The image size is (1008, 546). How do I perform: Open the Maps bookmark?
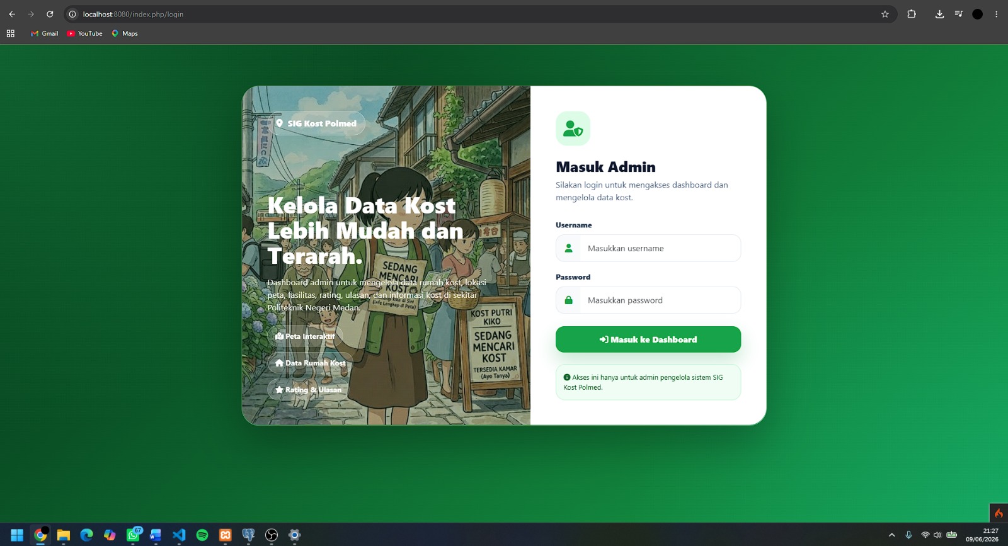(x=125, y=33)
